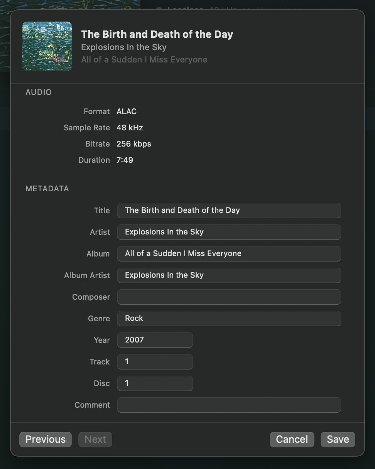375x469 pixels.
Task: Click the sample rate value 48 kHz
Action: pos(130,128)
